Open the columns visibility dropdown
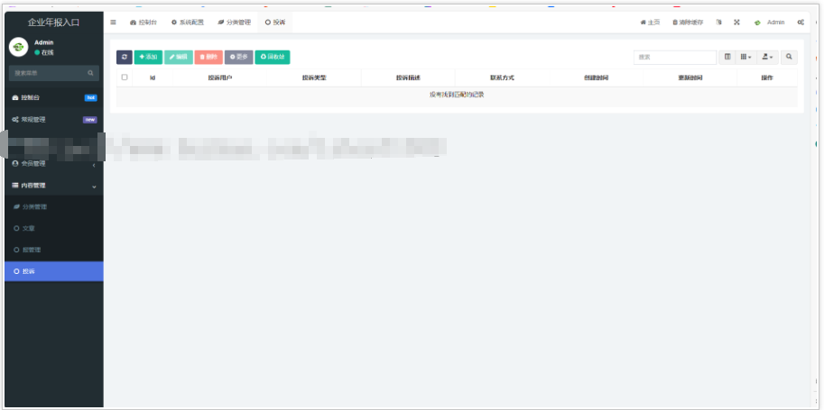The width and height of the screenshot is (824, 410). click(745, 57)
